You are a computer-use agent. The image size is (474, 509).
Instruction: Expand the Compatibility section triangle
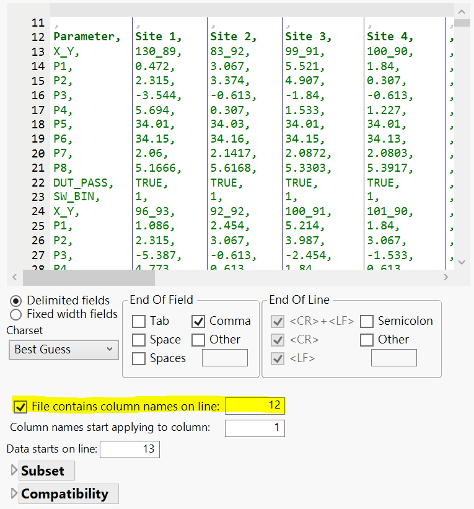tap(14, 493)
